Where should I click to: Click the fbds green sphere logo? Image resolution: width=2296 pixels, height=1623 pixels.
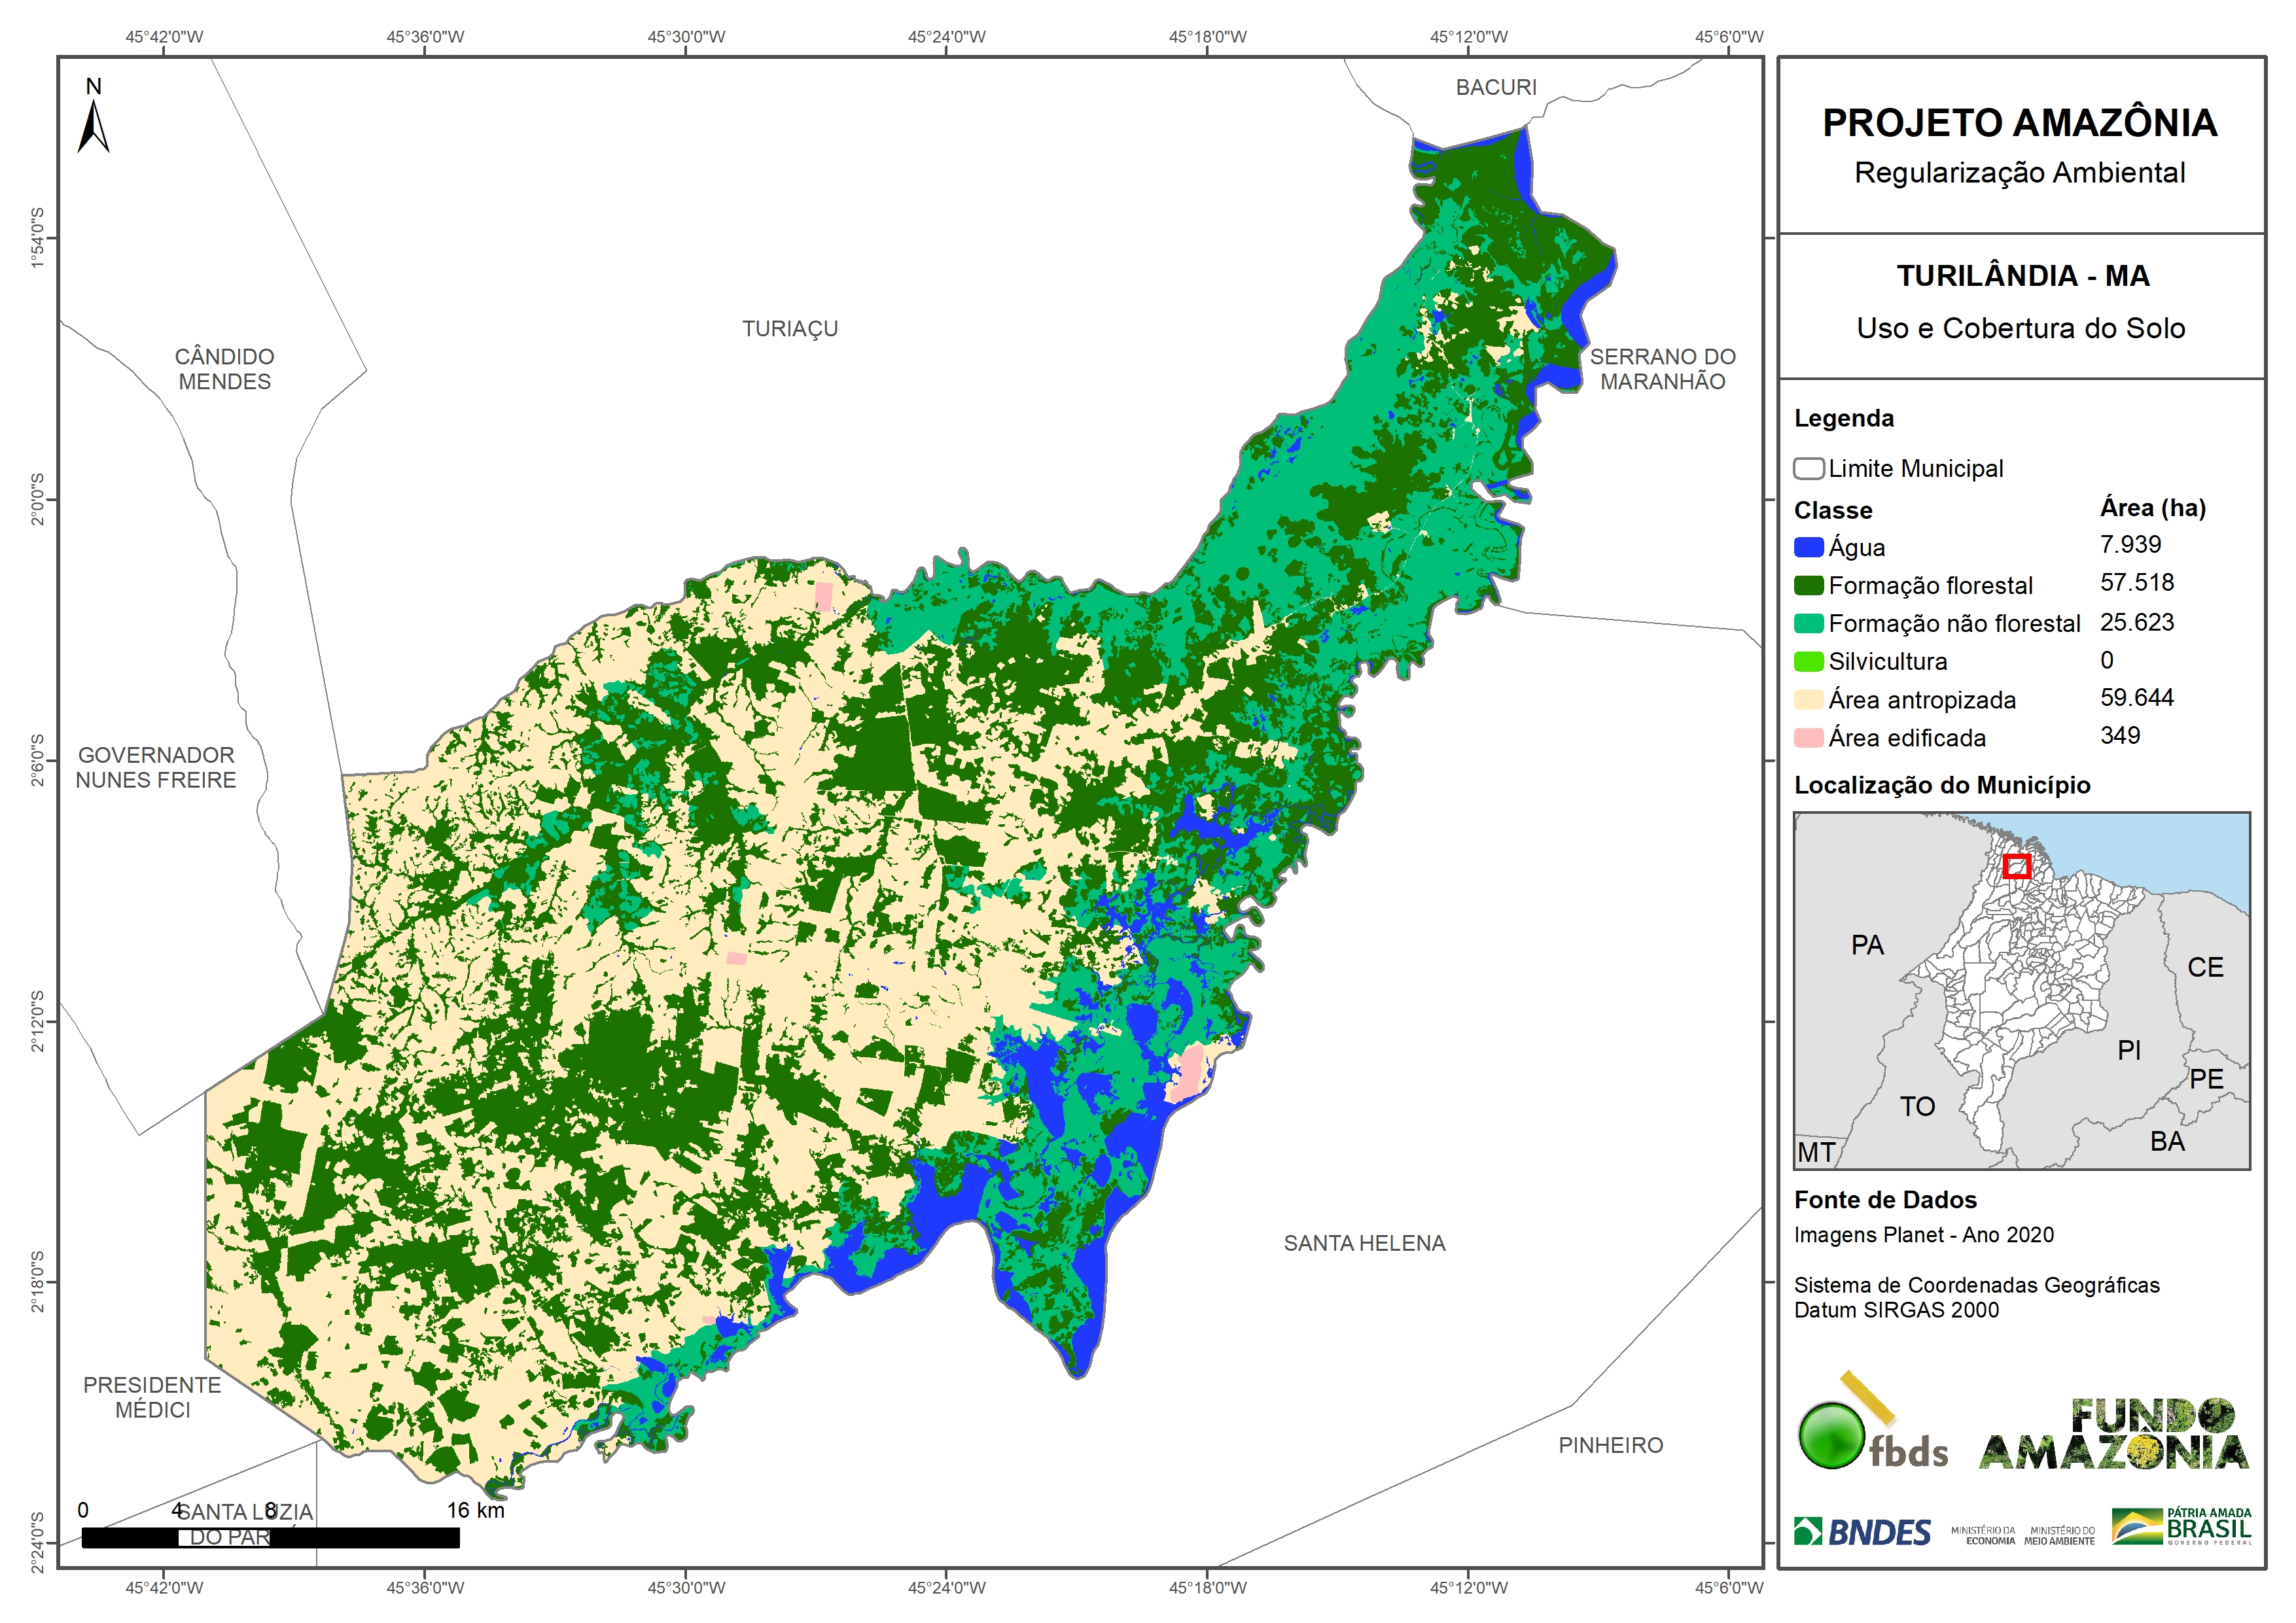[1832, 1436]
